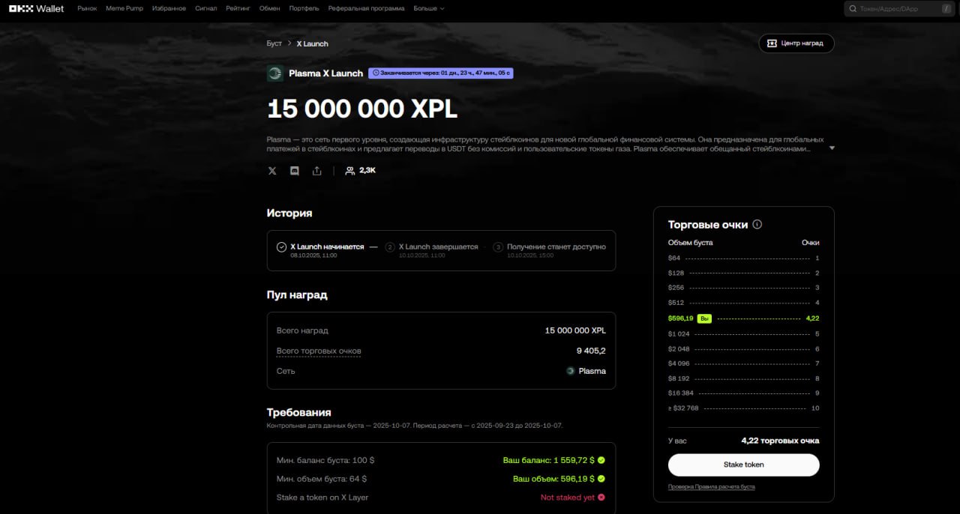Open the Discord community icon
Viewport: 960px width, 514px height.
[x=295, y=171]
